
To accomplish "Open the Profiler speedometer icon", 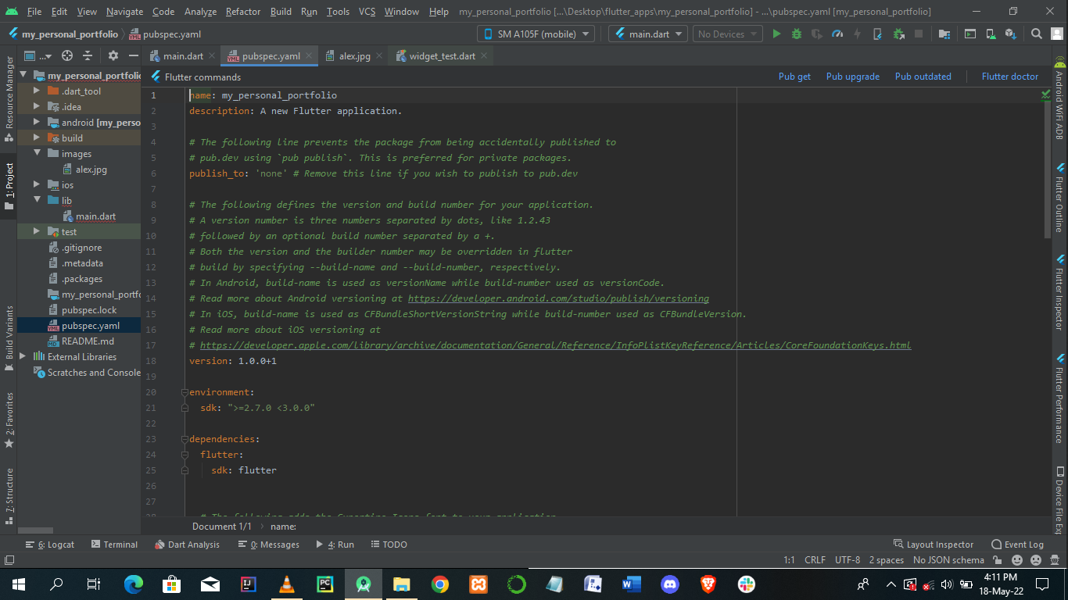I will tap(837, 34).
